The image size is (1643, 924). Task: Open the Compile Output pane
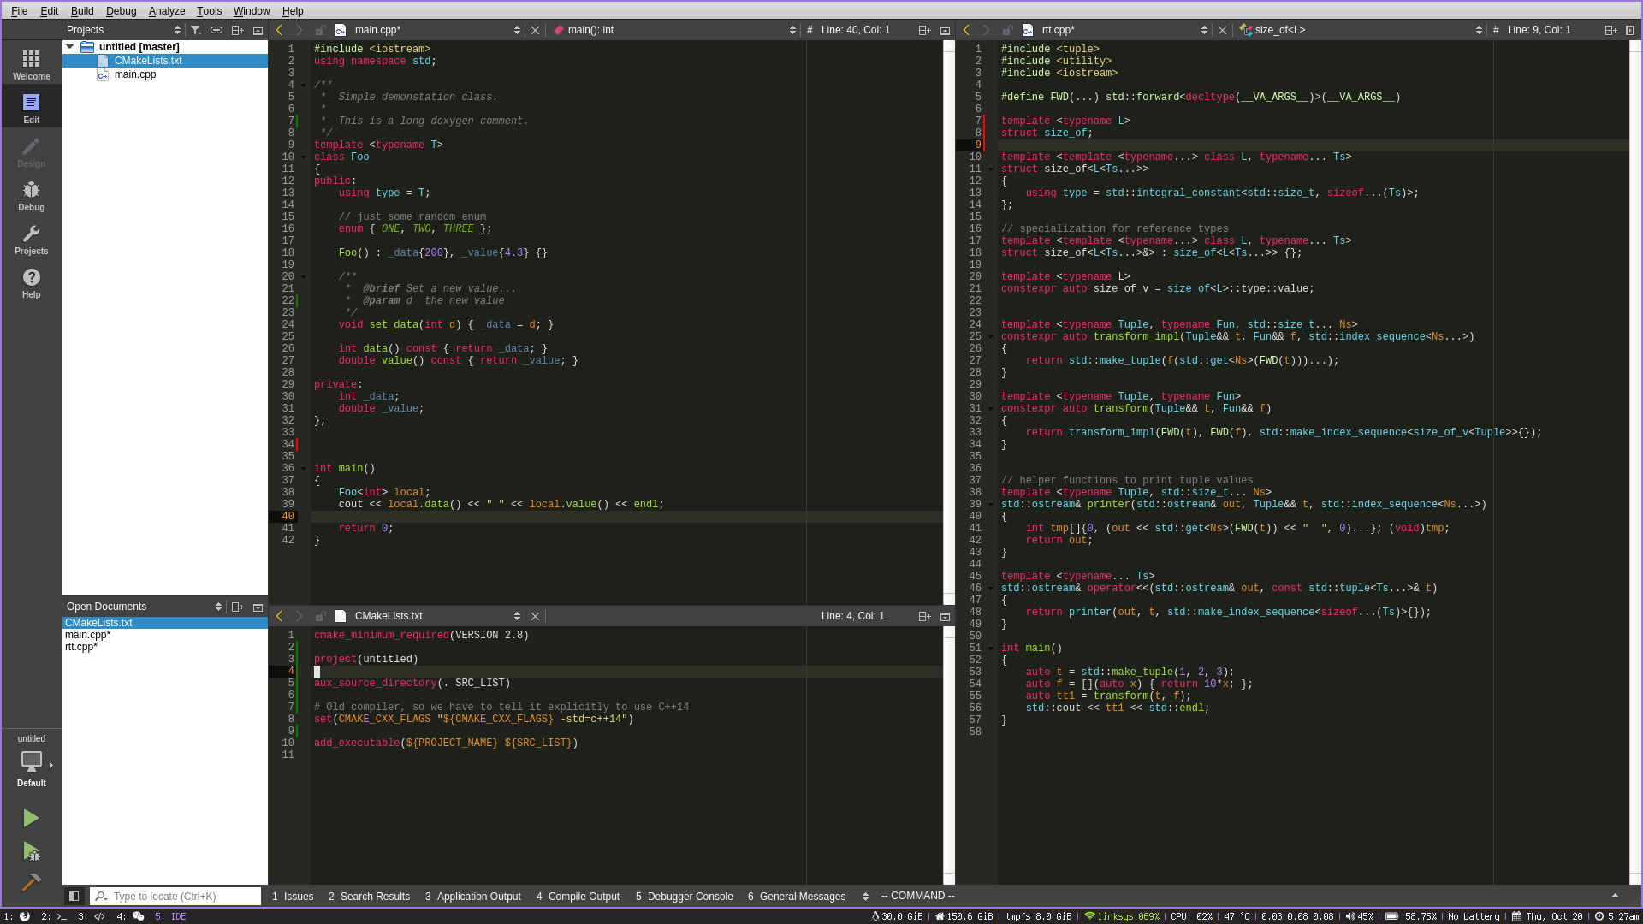pyautogui.click(x=578, y=896)
